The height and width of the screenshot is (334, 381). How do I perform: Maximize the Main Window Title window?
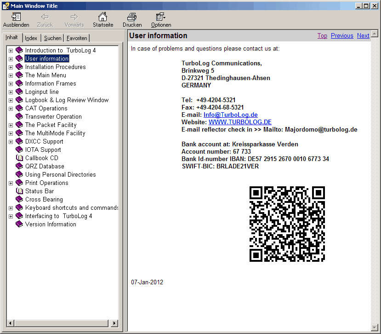(366, 6)
